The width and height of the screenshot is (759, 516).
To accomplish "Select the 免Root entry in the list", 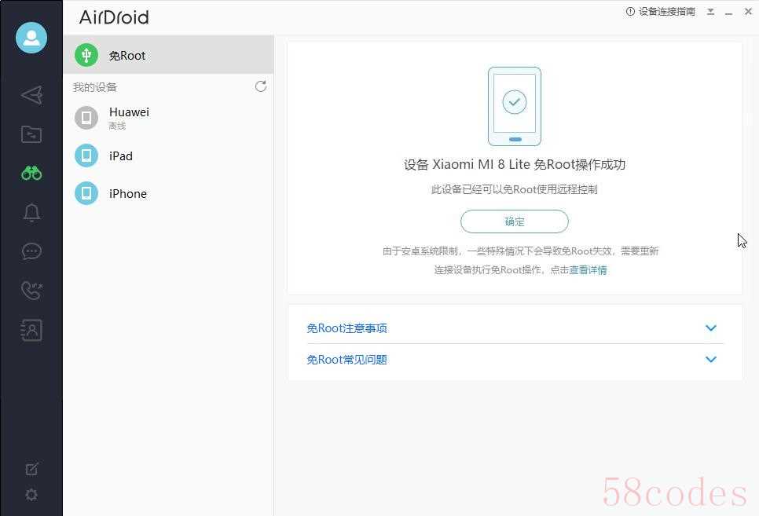I will [168, 55].
